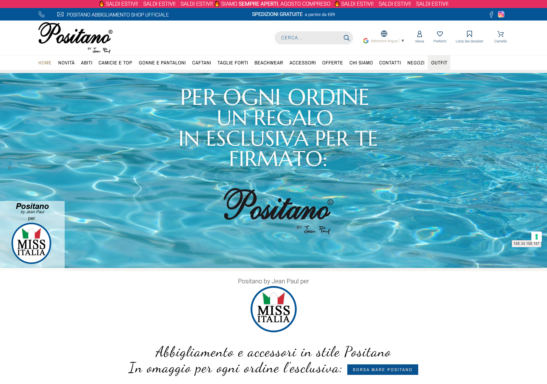The height and width of the screenshot is (384, 547).
Task: Go to next slide arrow
Action: [x=534, y=168]
